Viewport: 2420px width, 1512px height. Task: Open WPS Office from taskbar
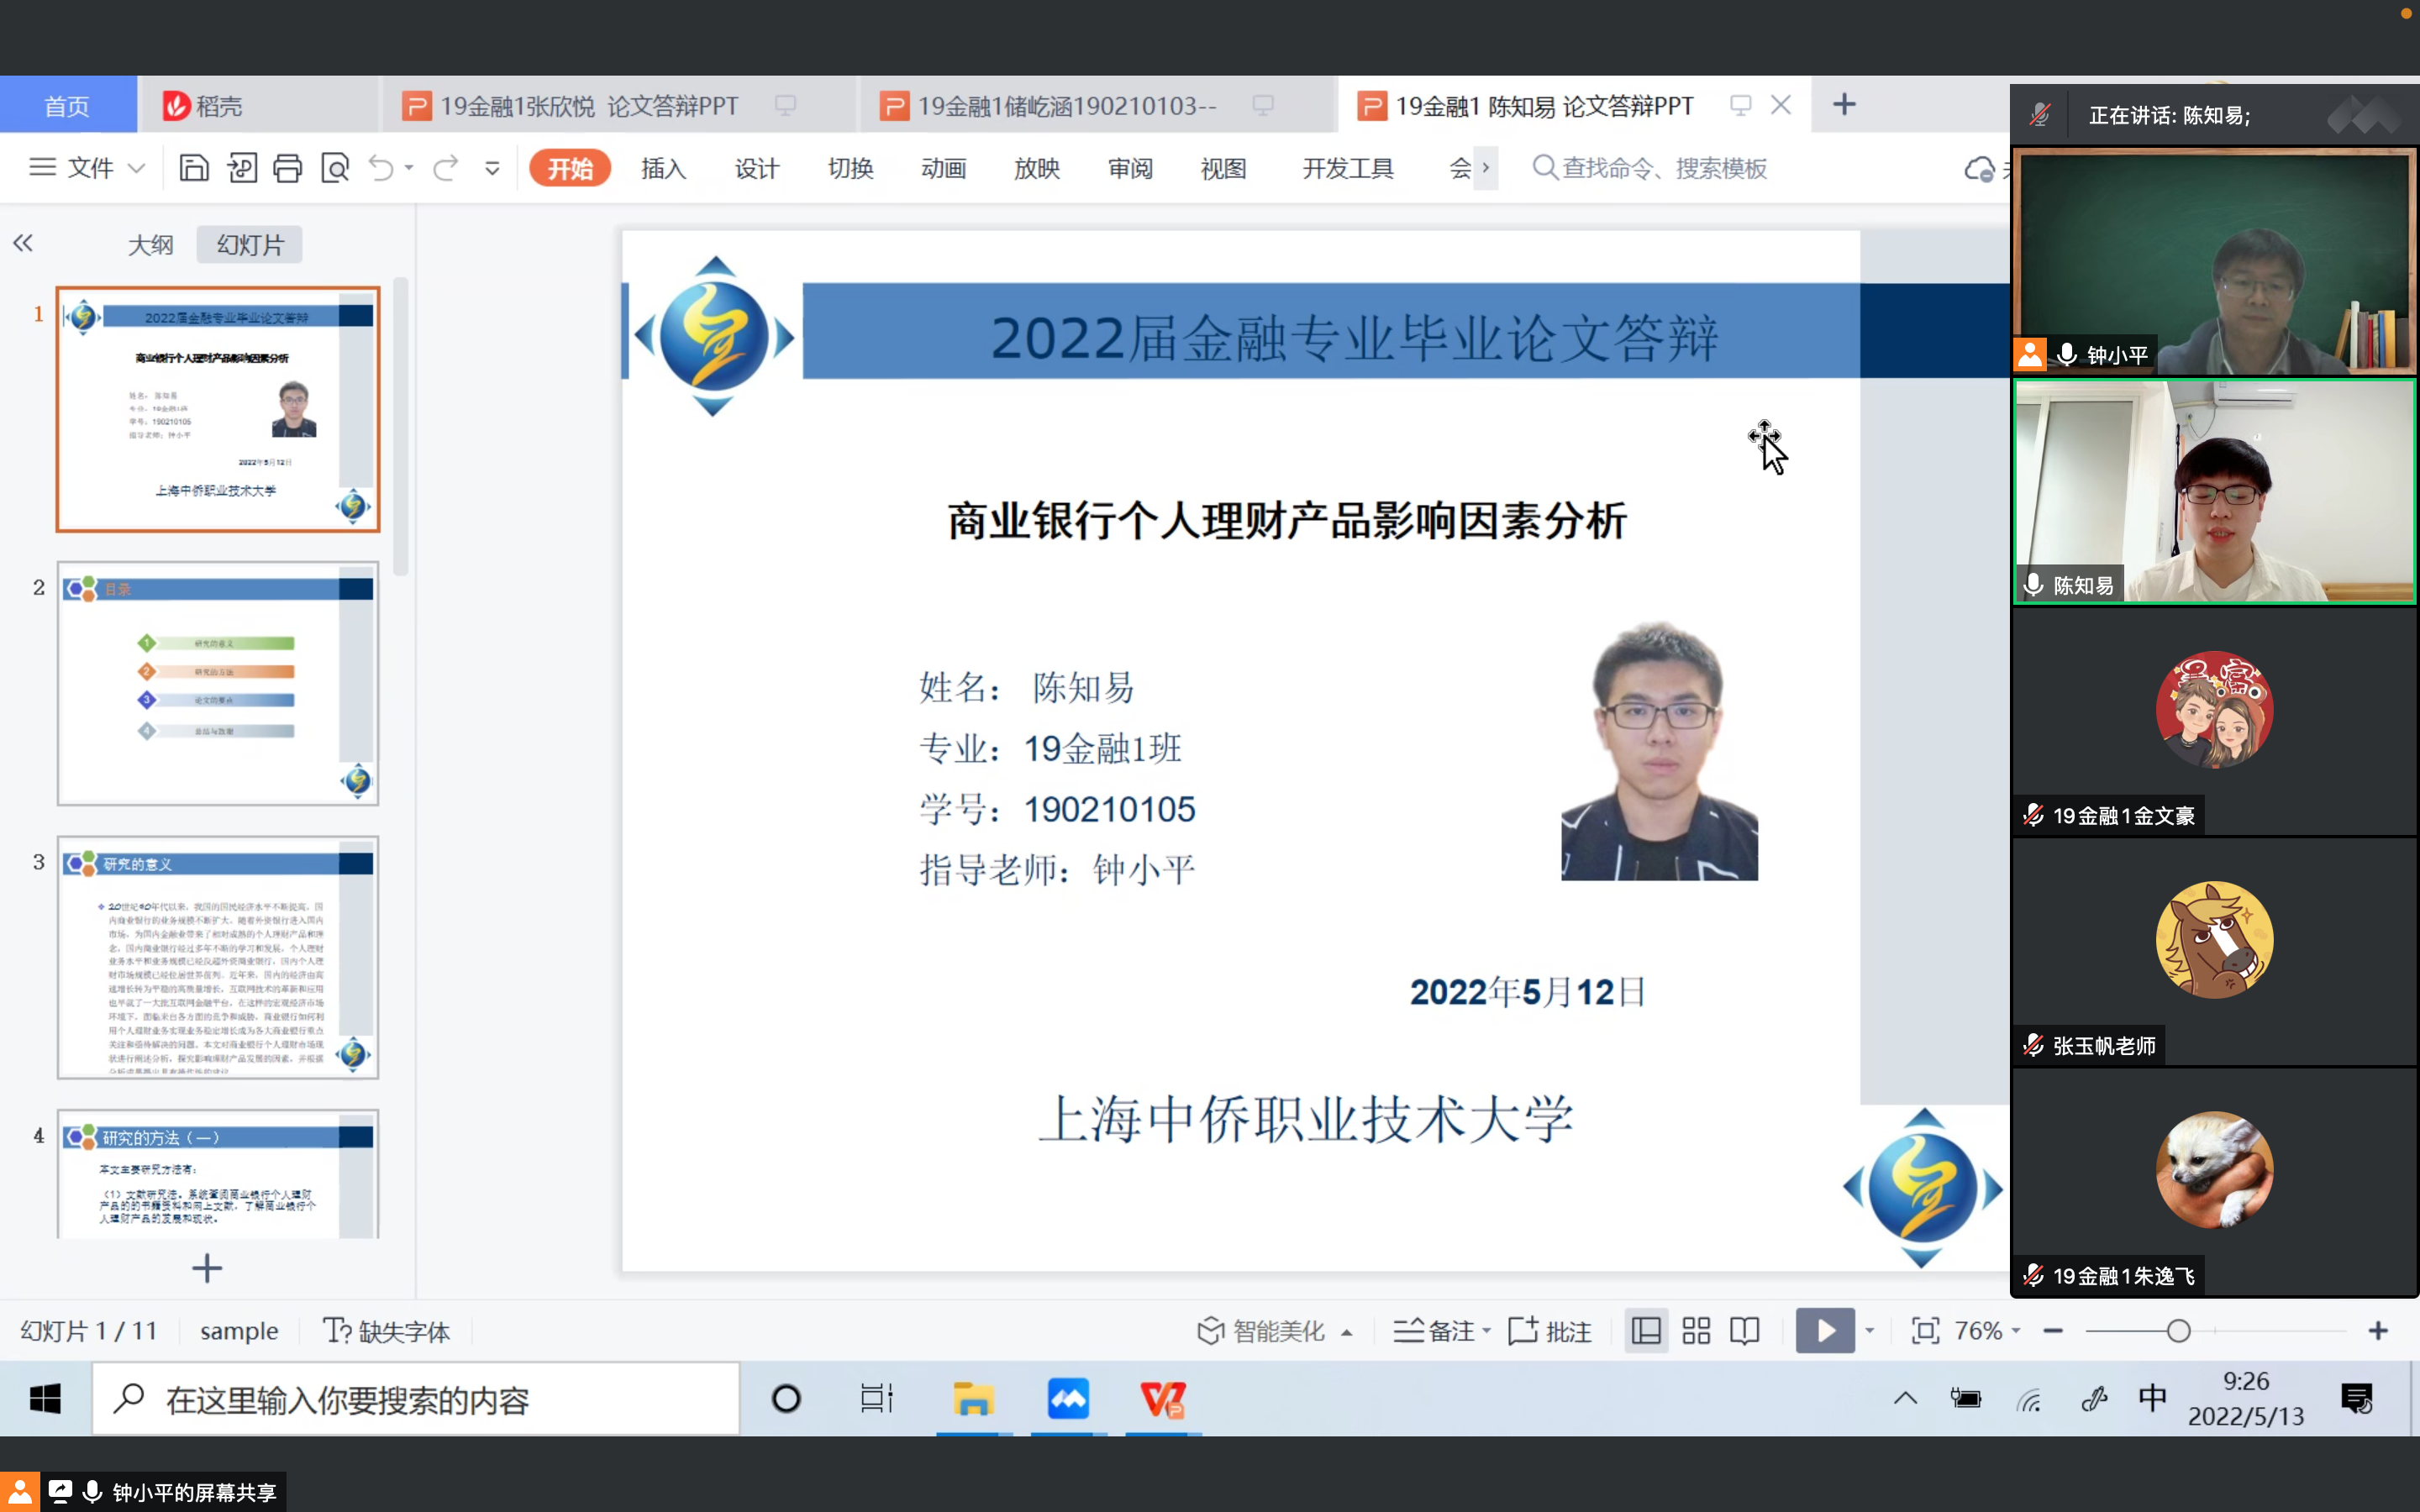pyautogui.click(x=1163, y=1399)
